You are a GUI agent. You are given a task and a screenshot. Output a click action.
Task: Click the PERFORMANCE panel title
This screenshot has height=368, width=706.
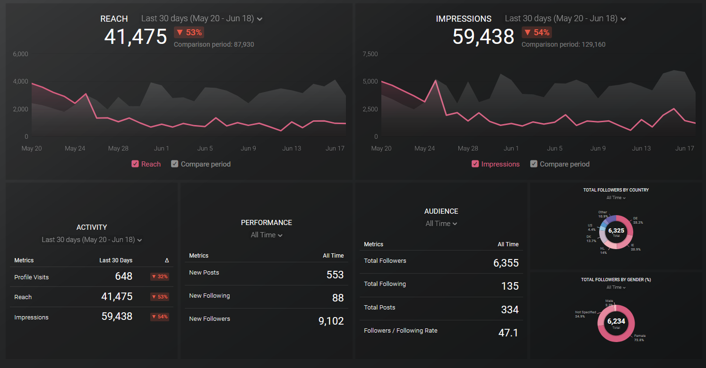267,223
